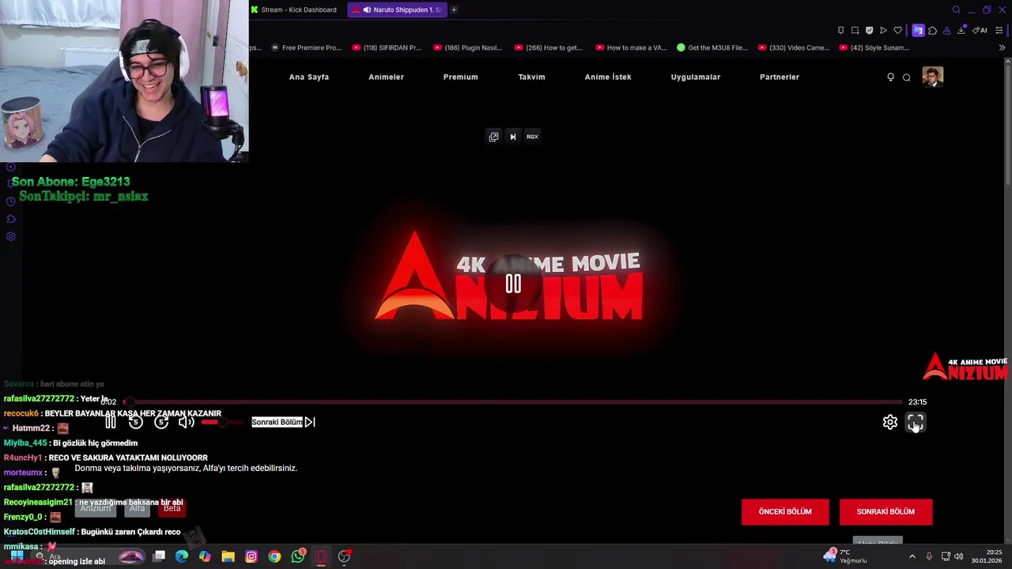Open the Partnerler link
Viewport: 1012px width, 569px height.
[780, 77]
